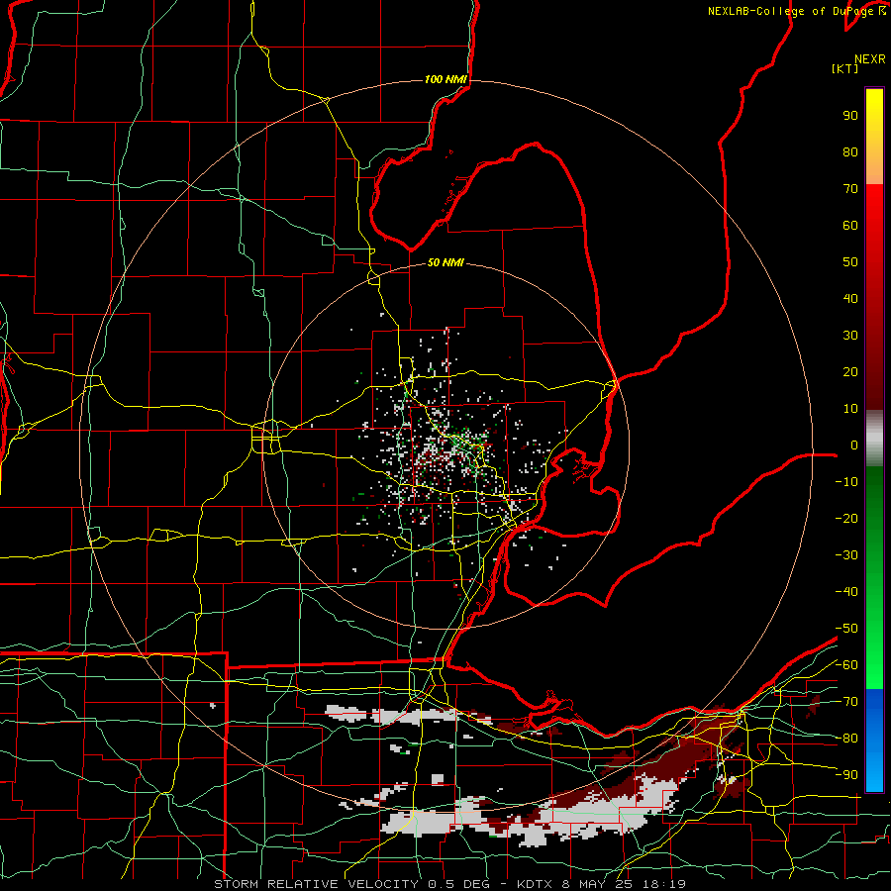
Task: Click the "-30" value on the velocity scale
Action: 846,555
